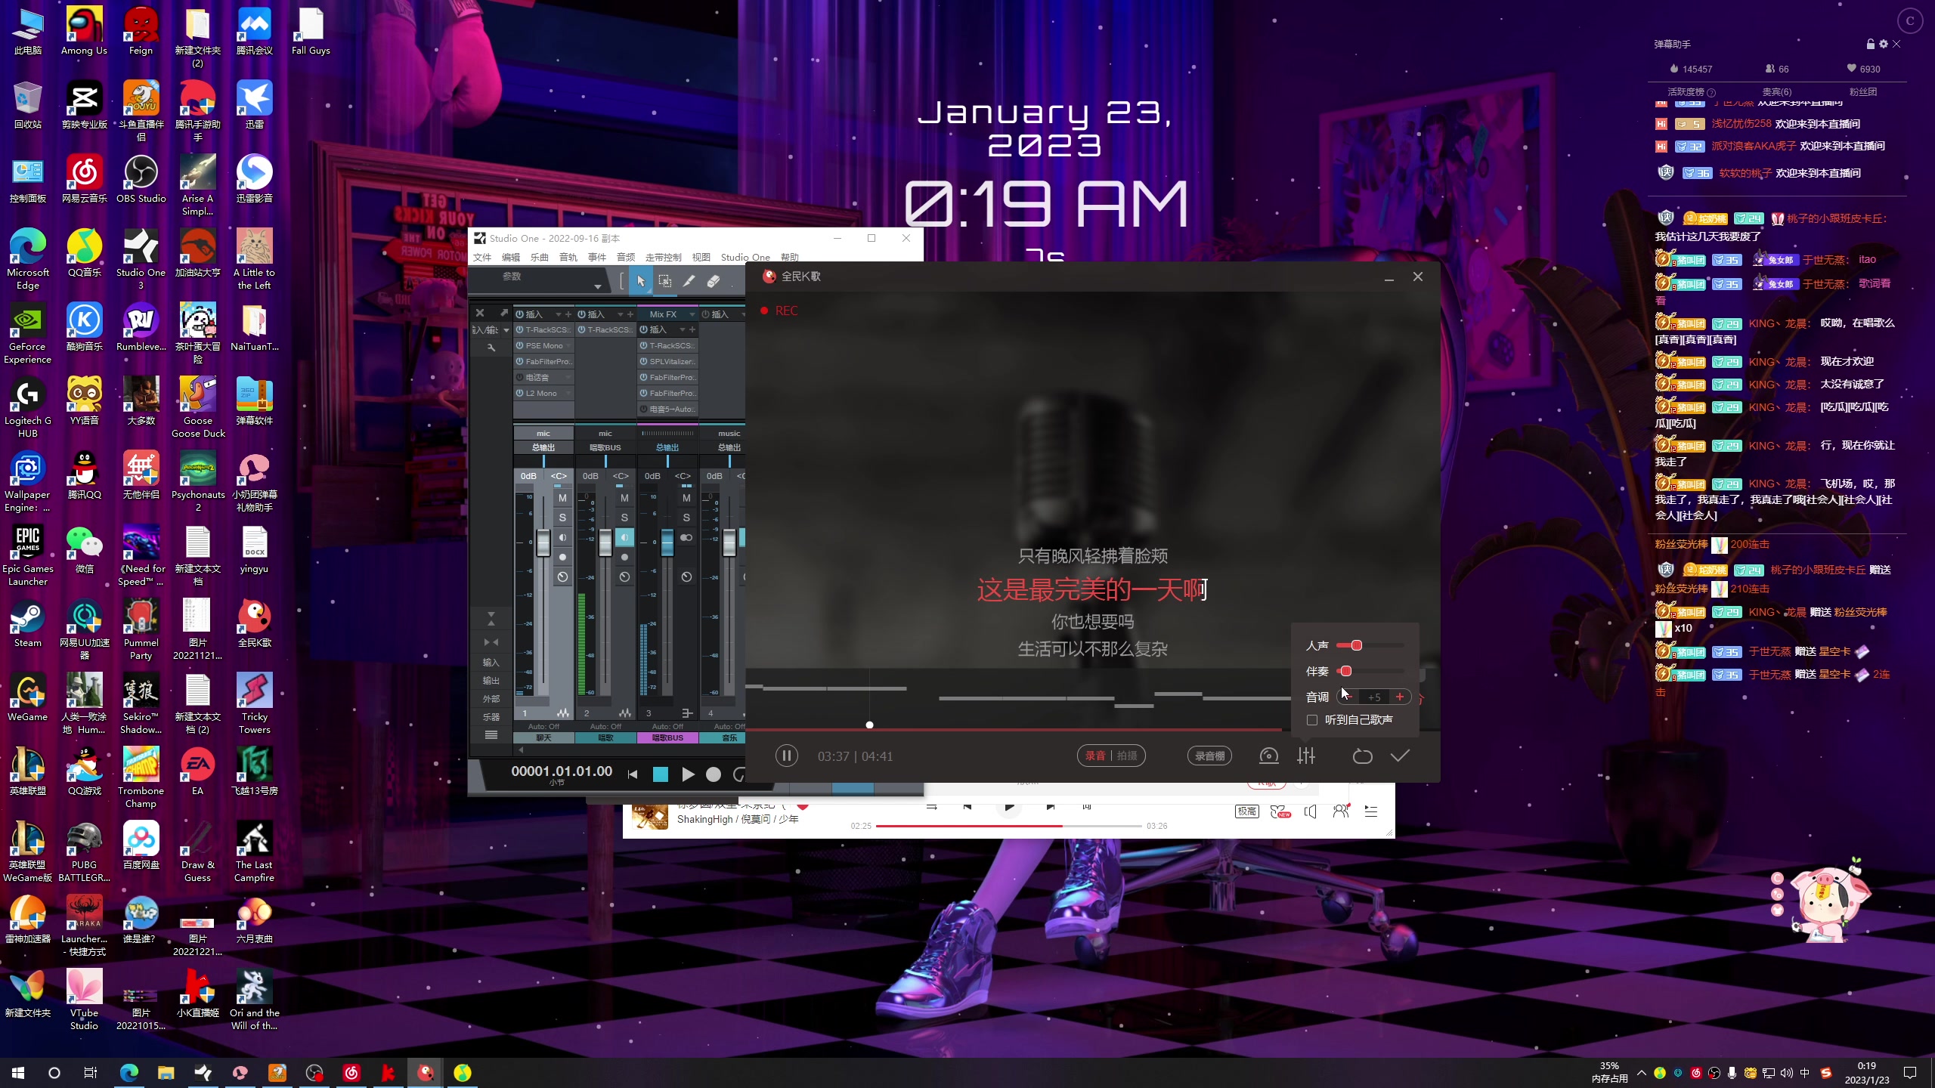
Task: Toggle power of PSE Mono insert
Action: 520,345
